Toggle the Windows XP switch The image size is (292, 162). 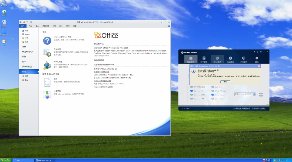(x=191, y=91)
